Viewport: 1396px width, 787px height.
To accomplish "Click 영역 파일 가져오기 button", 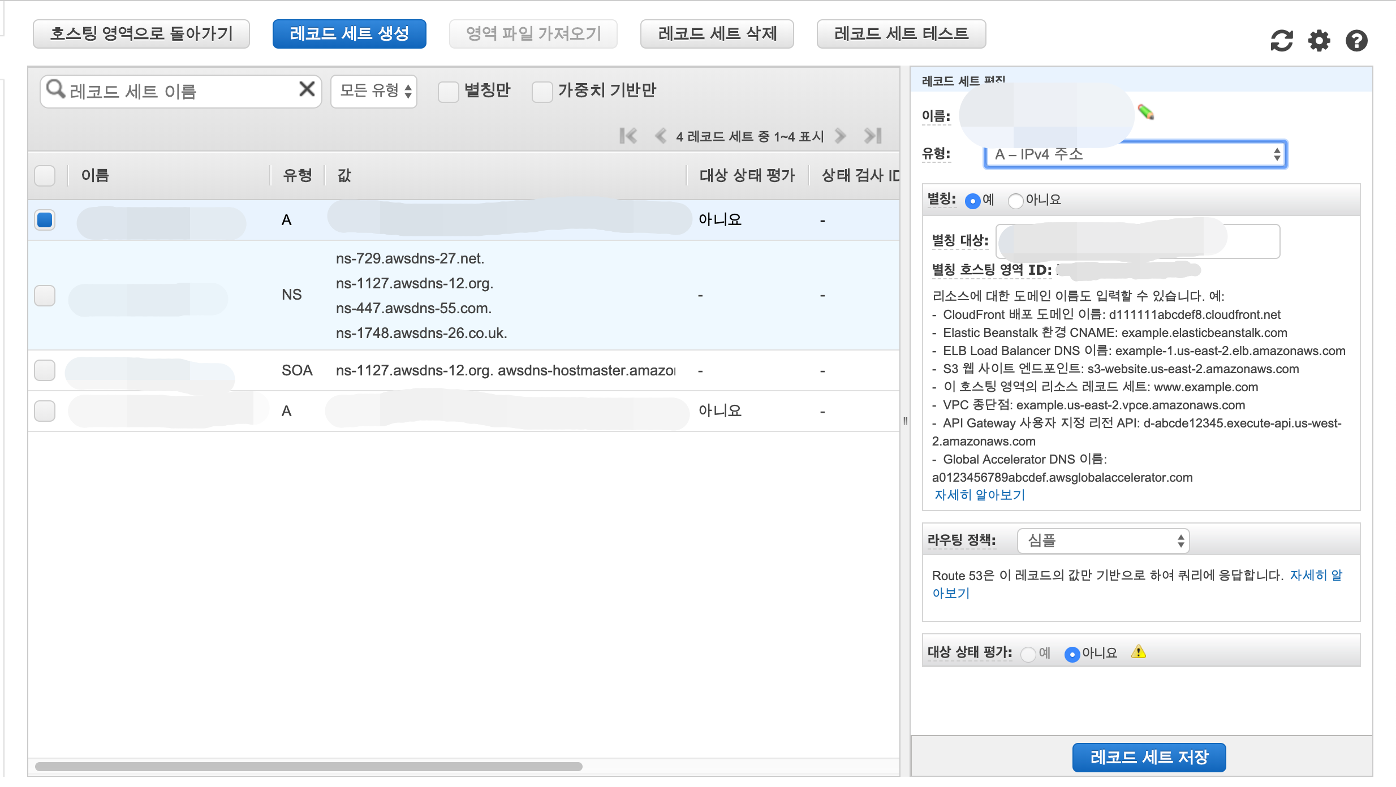I will pyautogui.click(x=533, y=34).
